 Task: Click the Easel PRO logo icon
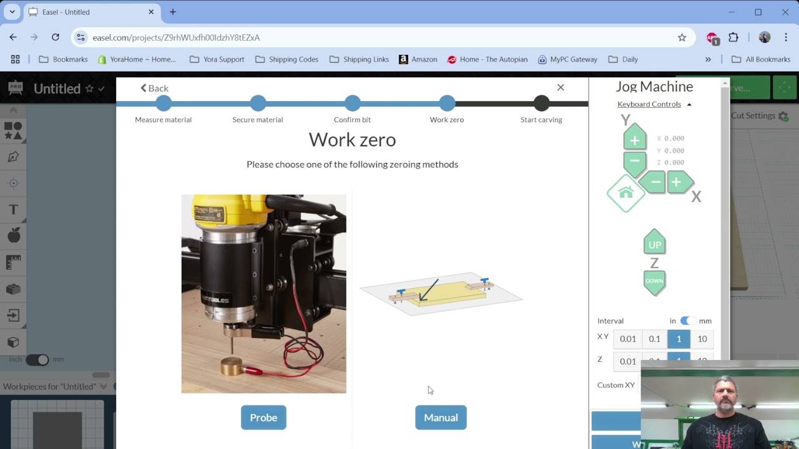pos(15,88)
